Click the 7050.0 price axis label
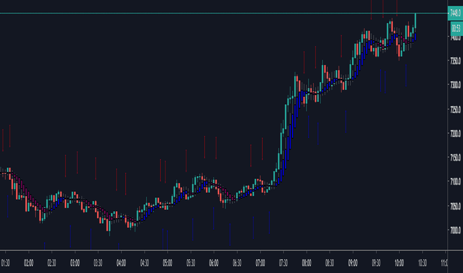Viewport: 463px width, 273px height. click(x=456, y=205)
